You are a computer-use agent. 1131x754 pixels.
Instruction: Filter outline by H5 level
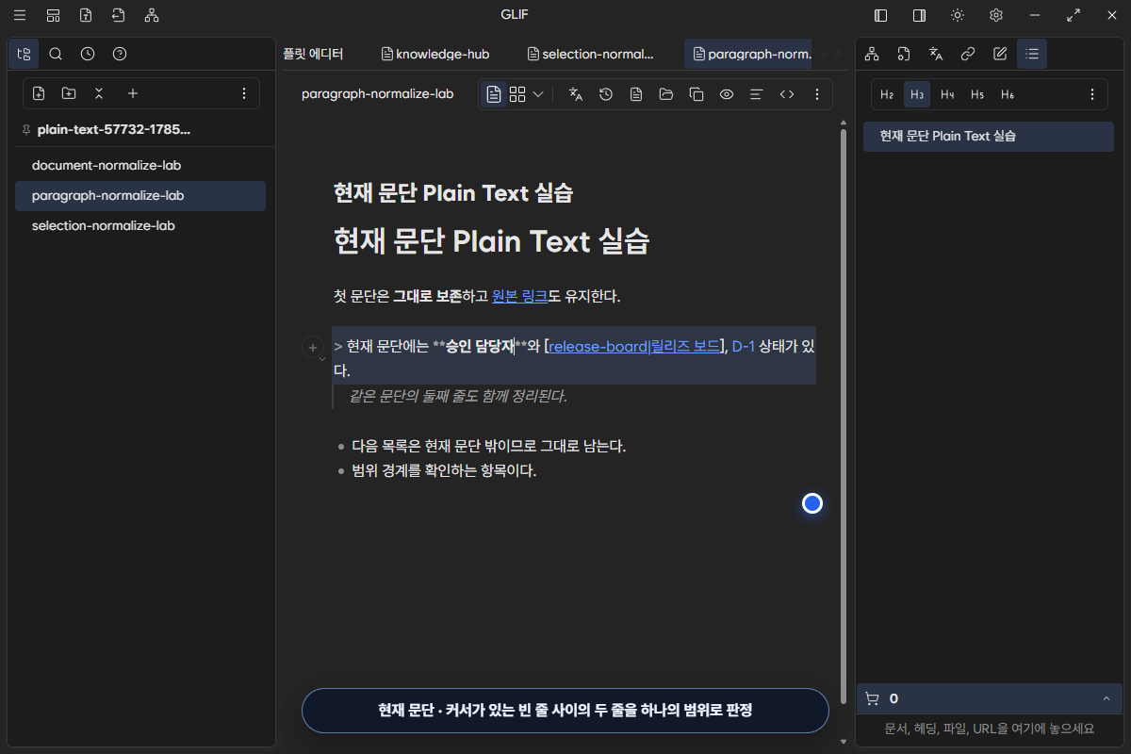point(977,94)
